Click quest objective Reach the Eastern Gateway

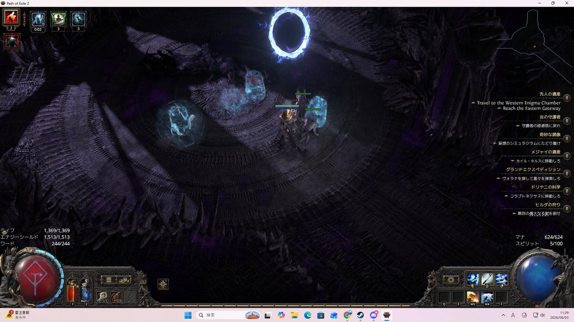(532, 108)
